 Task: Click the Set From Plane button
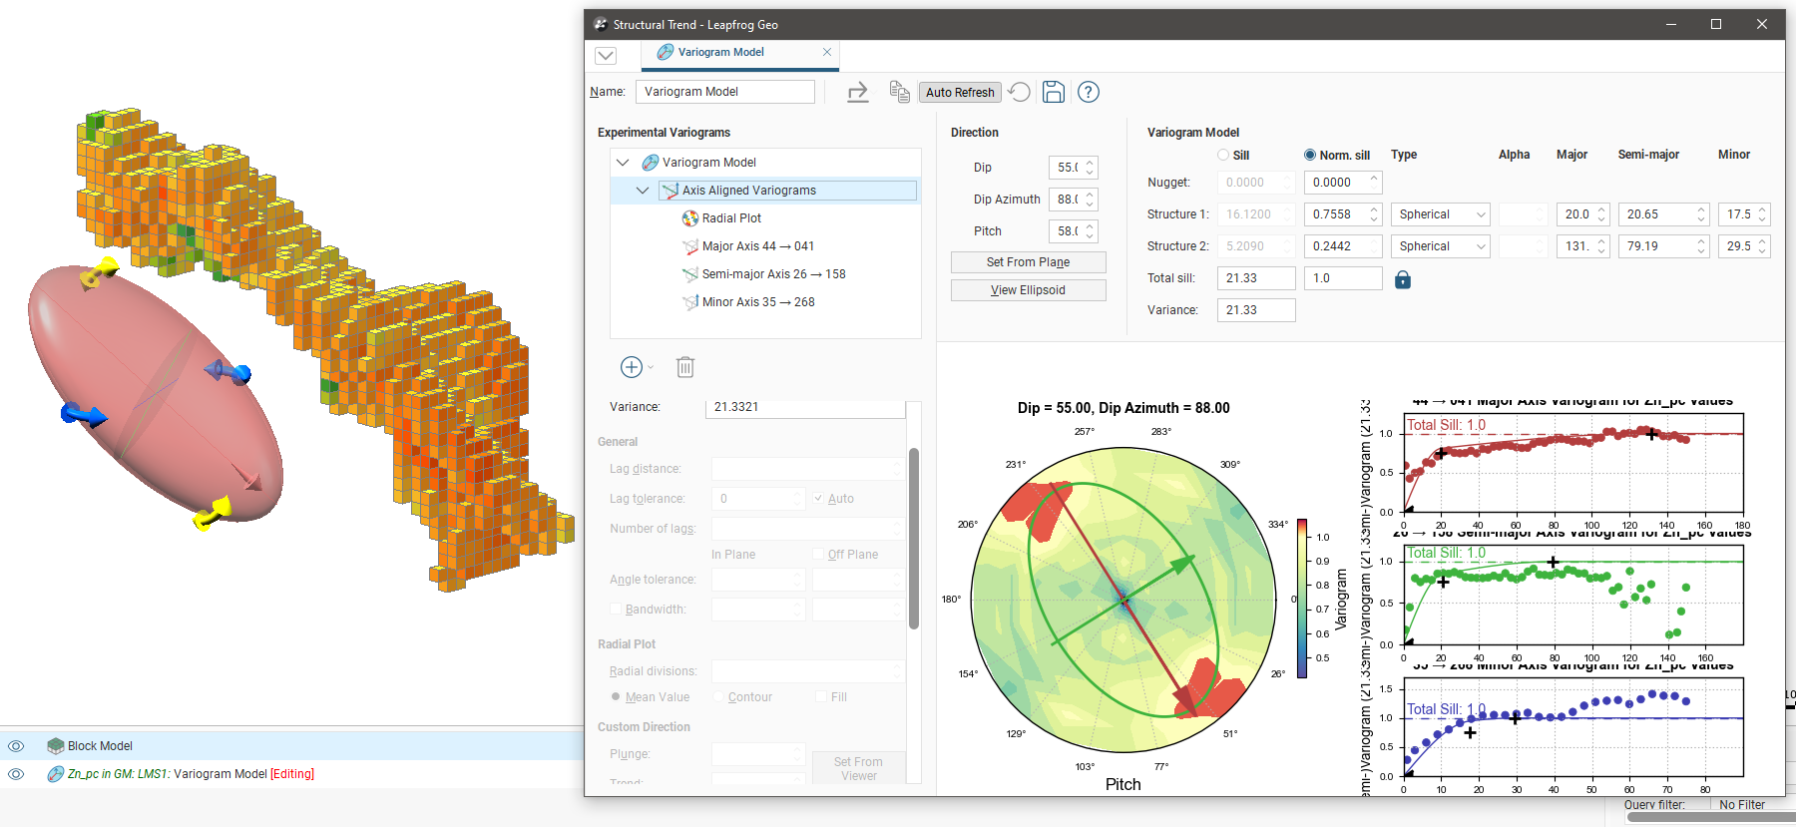click(1028, 262)
